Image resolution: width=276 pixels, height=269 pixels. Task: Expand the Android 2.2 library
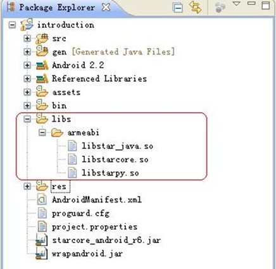27,65
